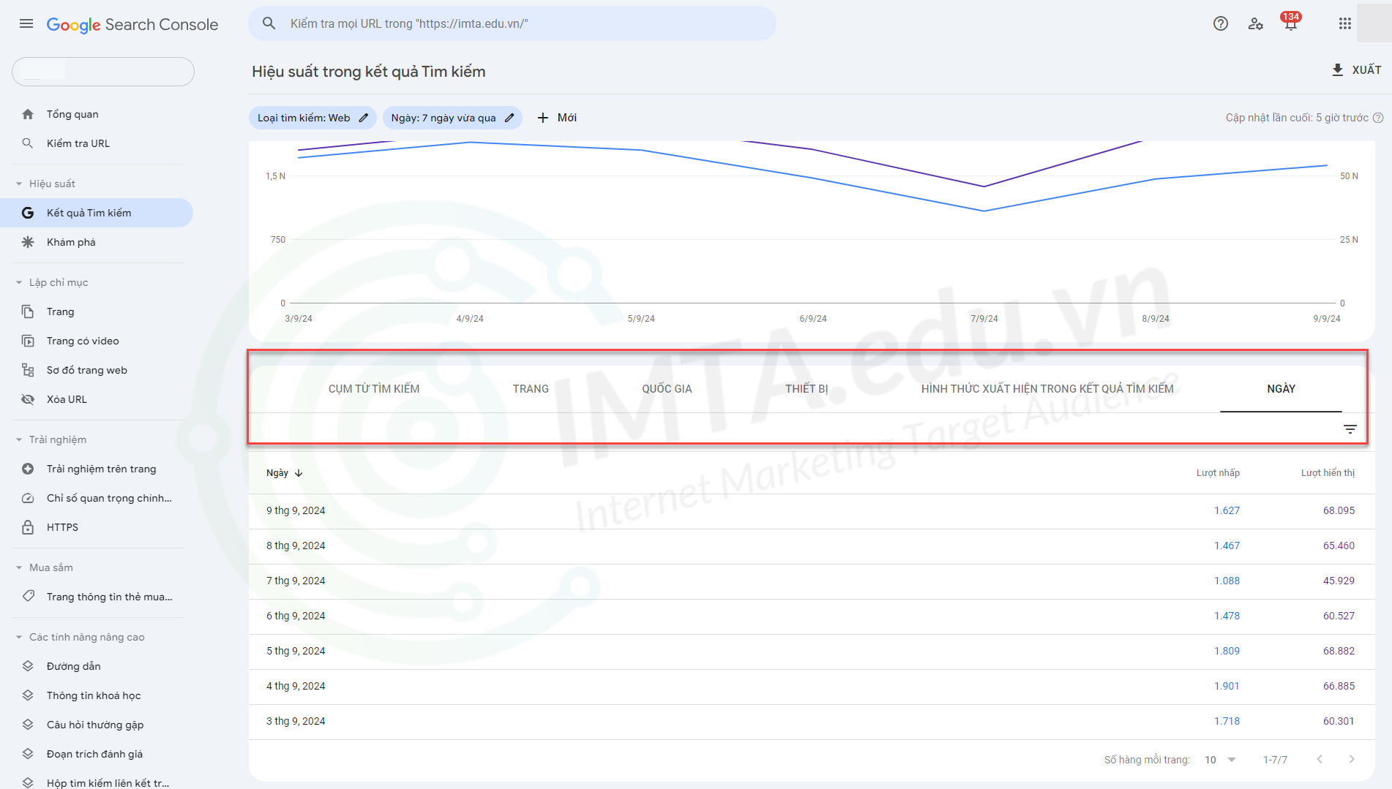
Task: Open user and permission settings icon
Action: coord(1256,23)
